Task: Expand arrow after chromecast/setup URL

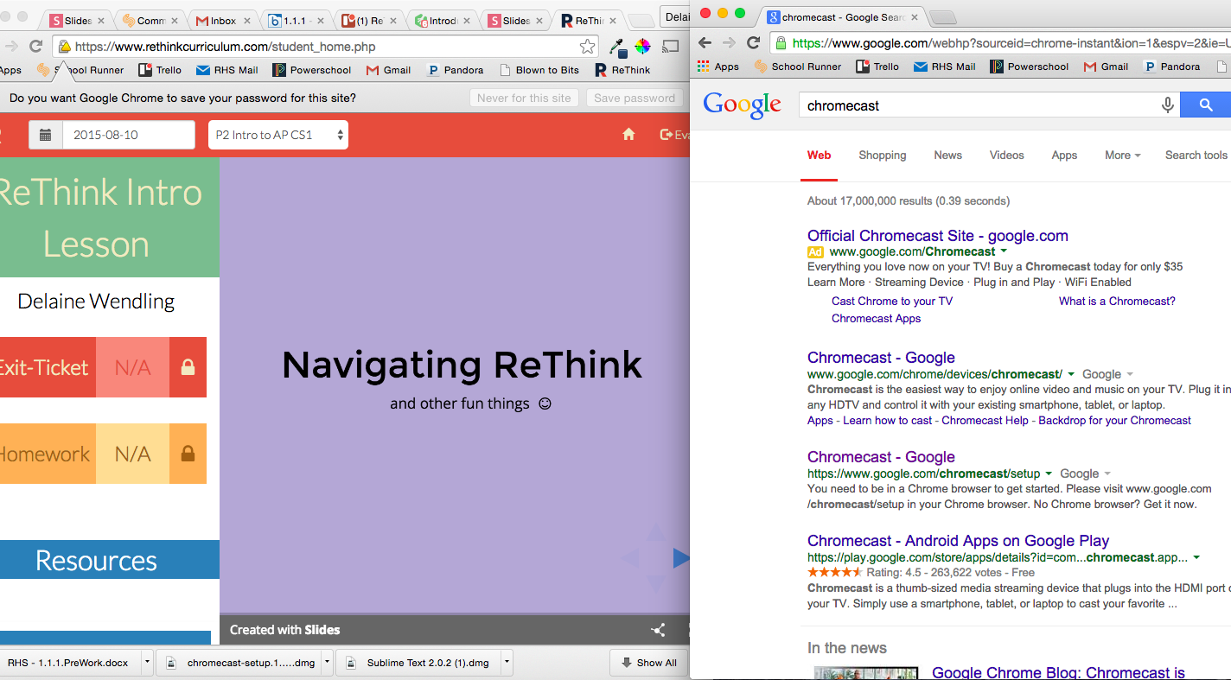Action: (1049, 473)
